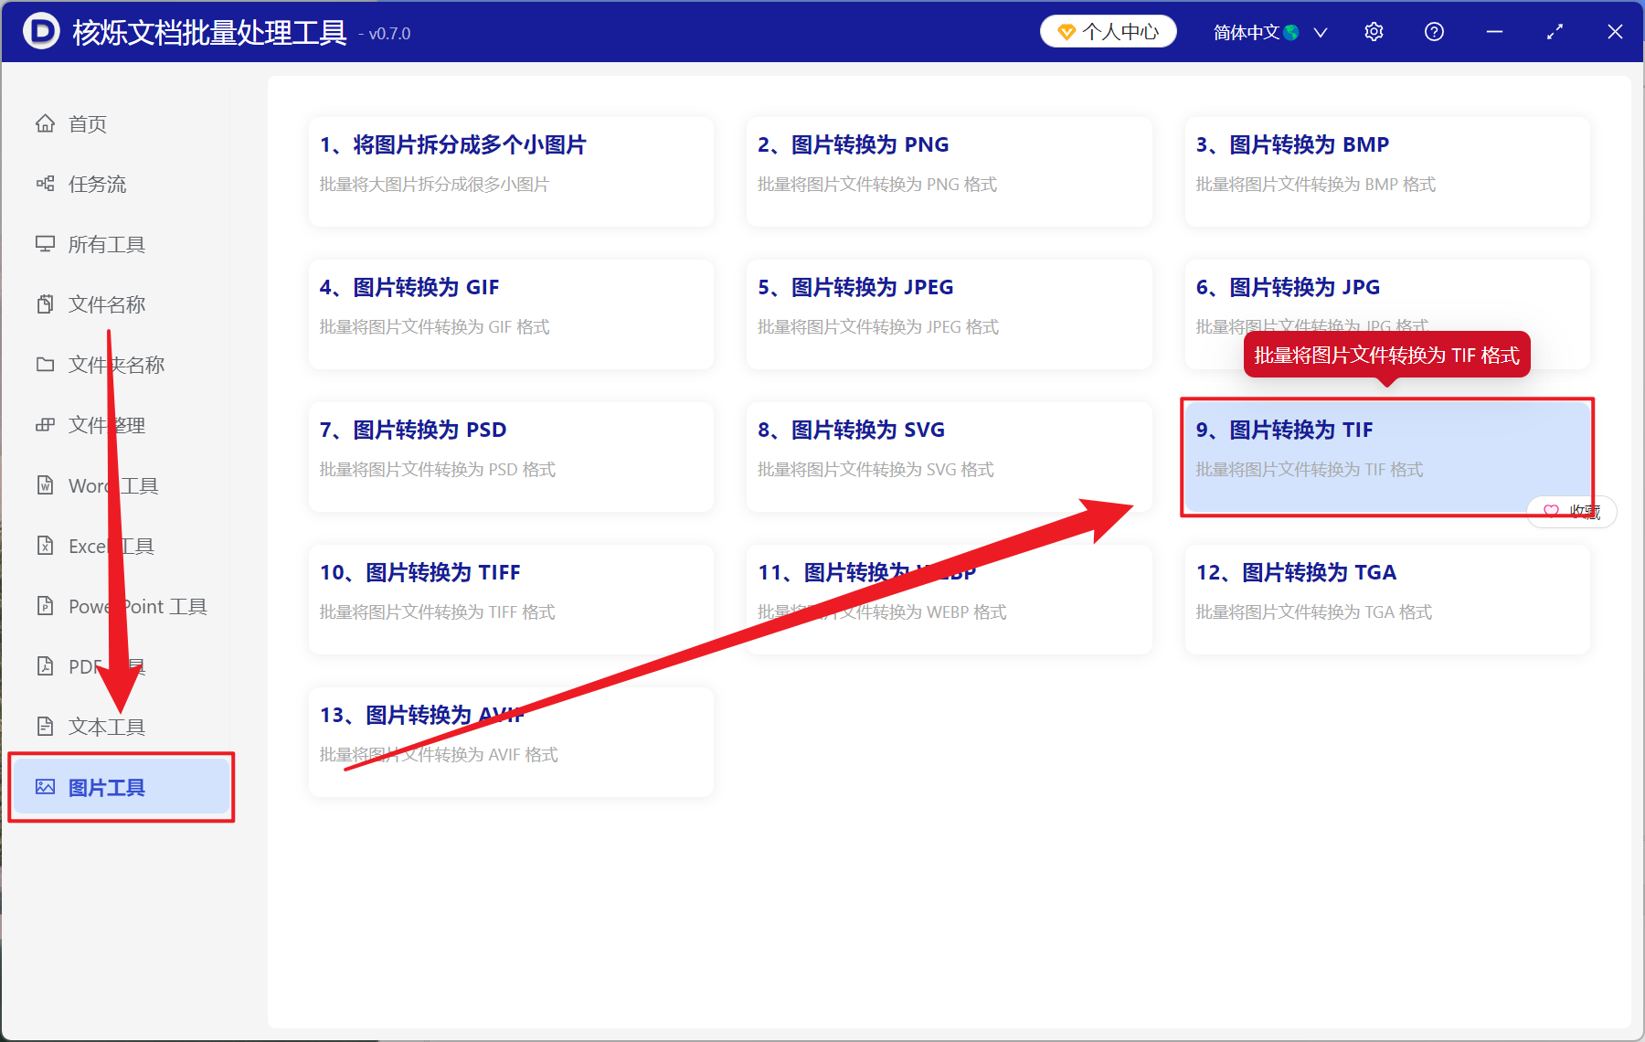Open the help question mark icon
Viewport: 1645px width, 1042px height.
1434,32
